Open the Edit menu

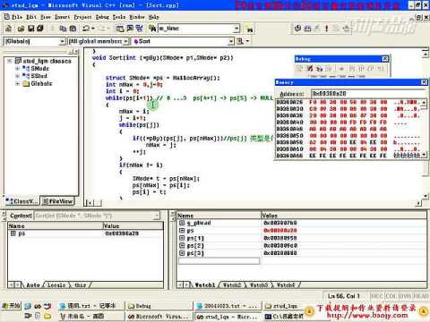coord(31,17)
